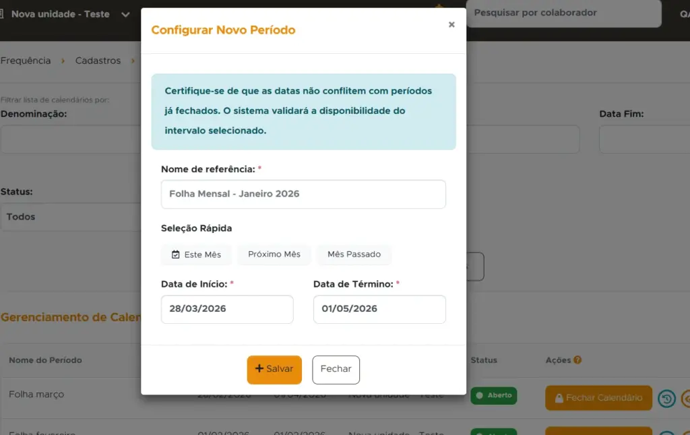
Task: Navigate to Frequência in the breadcrumb
Action: pos(27,61)
